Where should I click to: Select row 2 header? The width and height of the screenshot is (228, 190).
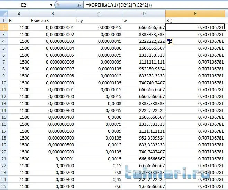click(x=4, y=27)
